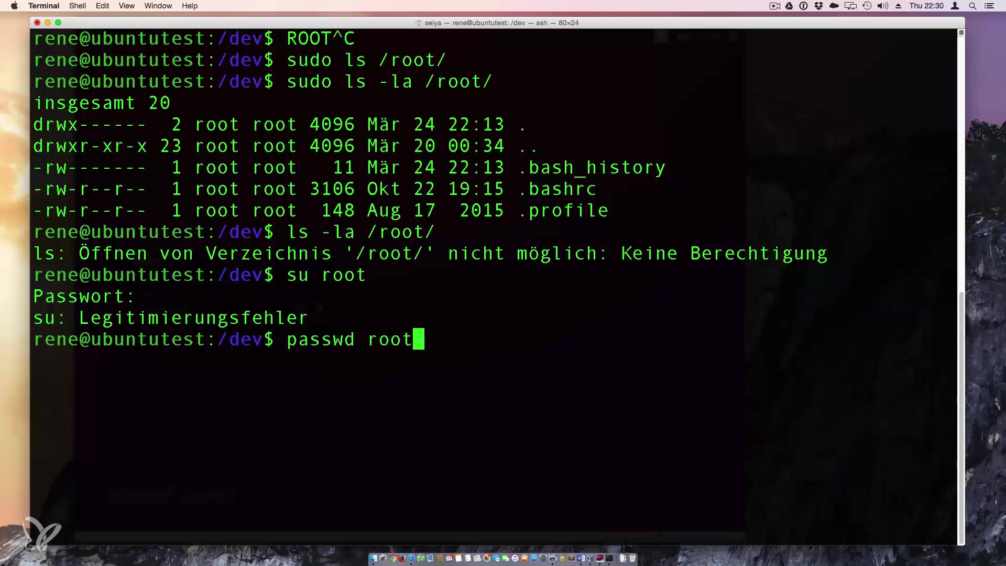Open the Shell menu
This screenshot has height=566, width=1006.
pos(77,6)
